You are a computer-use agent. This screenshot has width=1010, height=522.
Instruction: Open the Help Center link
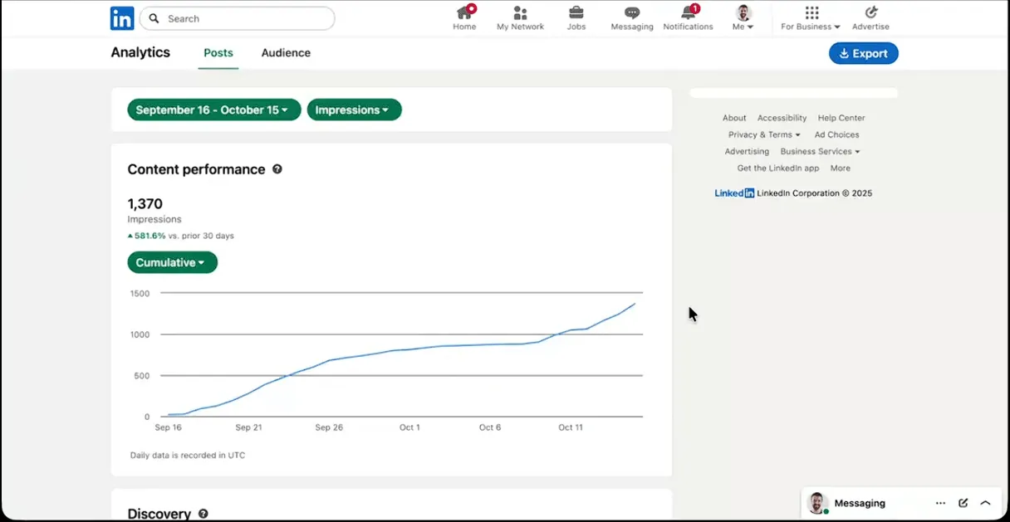tap(841, 117)
